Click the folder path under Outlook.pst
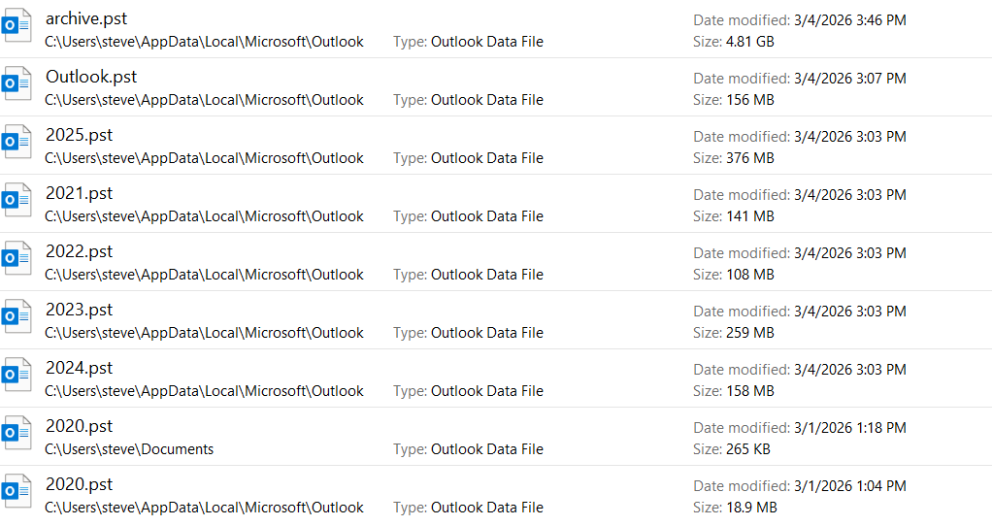This screenshot has height=526, width=992. 205,100
